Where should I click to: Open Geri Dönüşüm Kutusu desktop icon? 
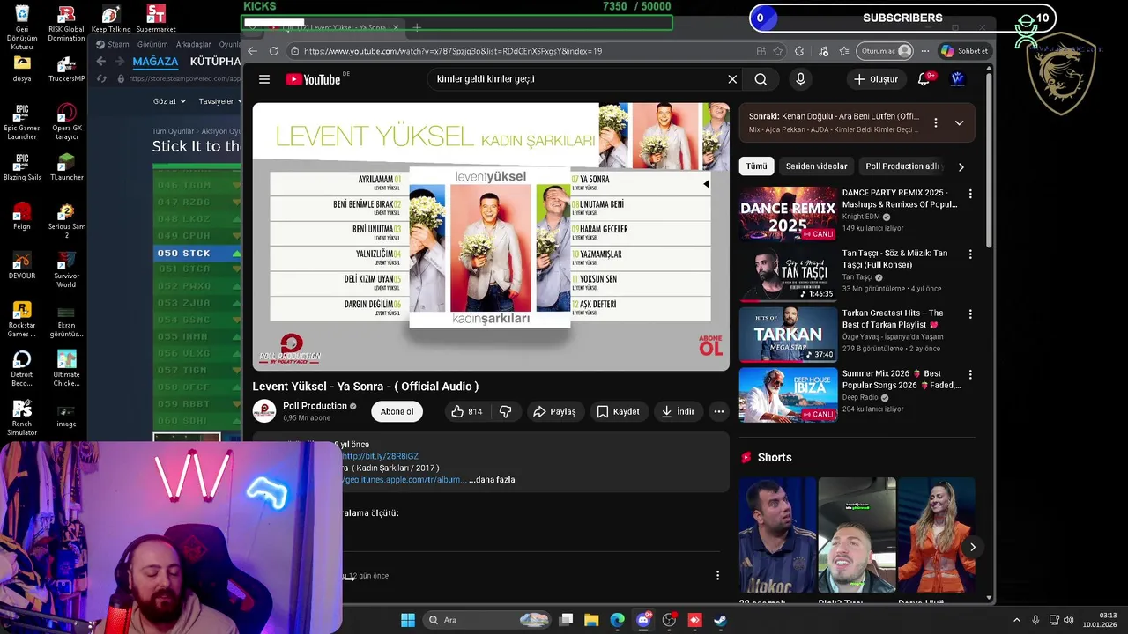[22, 28]
